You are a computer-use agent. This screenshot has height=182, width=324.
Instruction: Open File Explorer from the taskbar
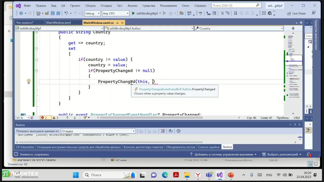187,175
